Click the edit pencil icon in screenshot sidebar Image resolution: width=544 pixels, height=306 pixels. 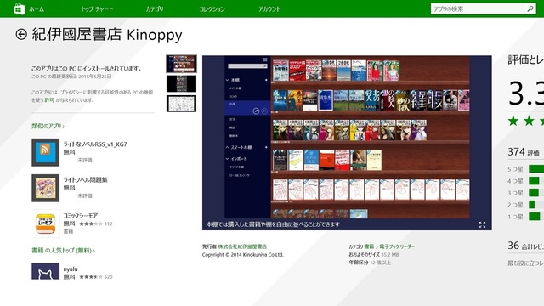tap(256, 111)
